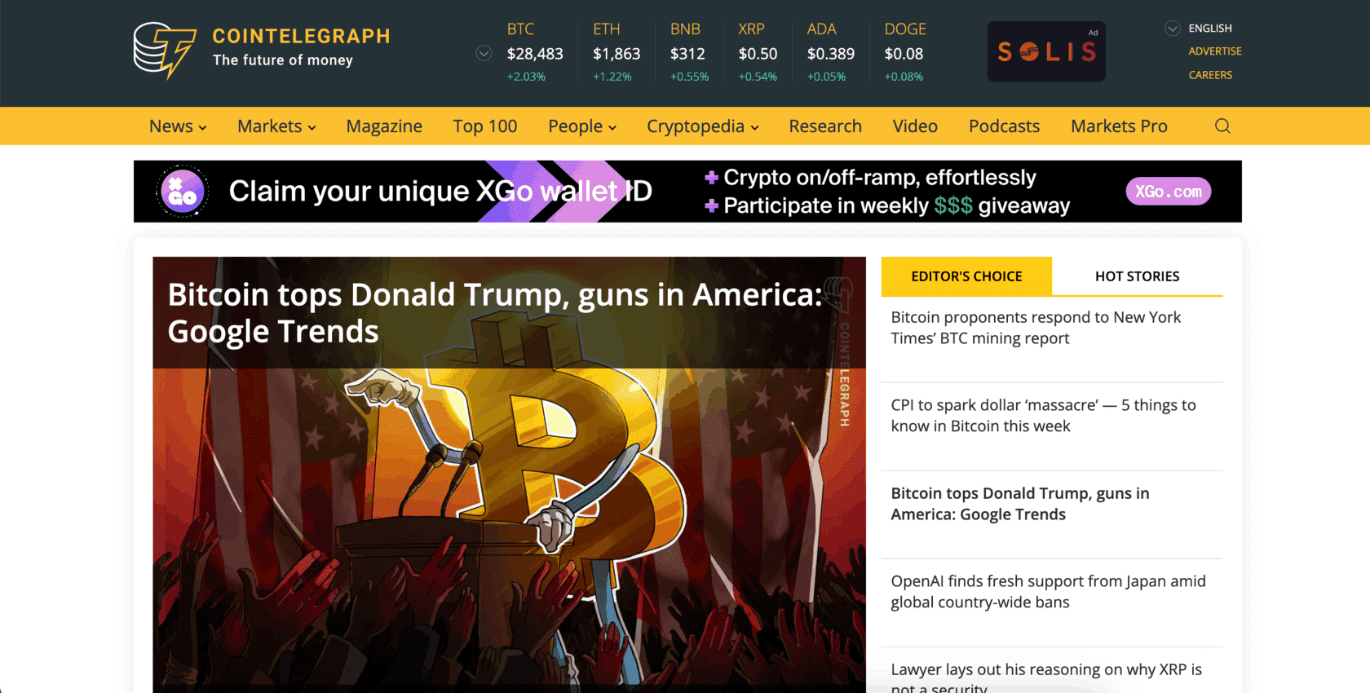Expand the News menu dropdown

178,126
